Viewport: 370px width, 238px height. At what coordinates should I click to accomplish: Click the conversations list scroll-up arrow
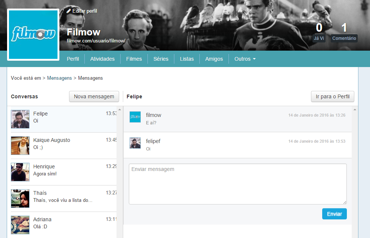point(119,110)
